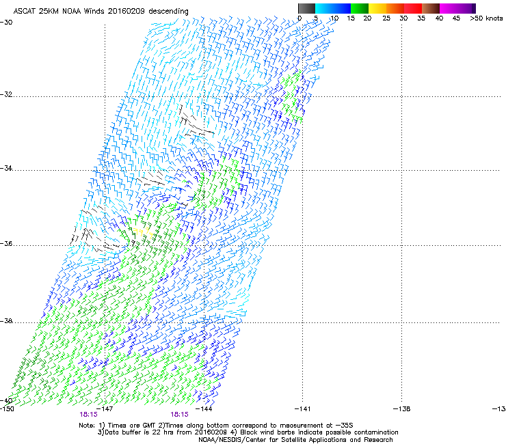The image size is (506, 444).
Task: Click the -36 latitude axis label
Action: click(x=6, y=243)
